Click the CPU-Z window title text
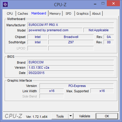The image size is (122, 122). click(60, 5)
